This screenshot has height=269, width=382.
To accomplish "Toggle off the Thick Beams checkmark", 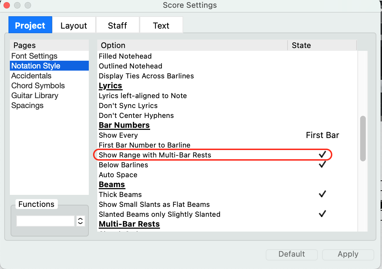I will tap(322, 195).
